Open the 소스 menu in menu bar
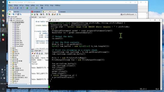The height and width of the screenshot is (92, 164). pyautogui.click(x=37, y=5)
